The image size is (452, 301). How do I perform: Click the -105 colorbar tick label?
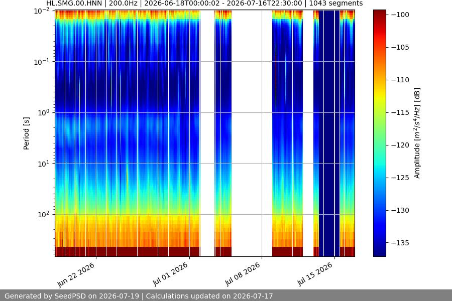(x=400, y=47)
